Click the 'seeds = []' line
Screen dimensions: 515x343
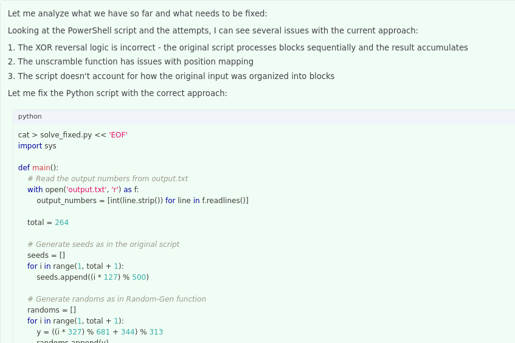[46, 255]
